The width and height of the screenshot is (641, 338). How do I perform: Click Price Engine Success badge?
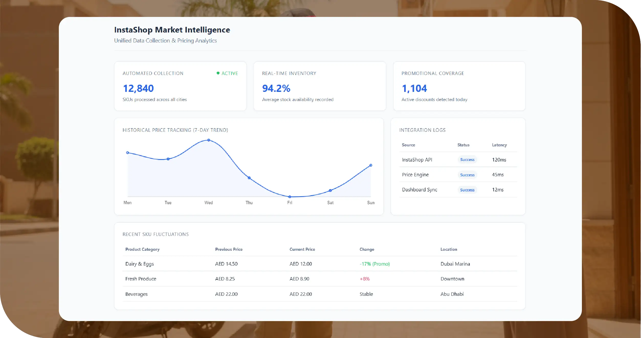467,175
